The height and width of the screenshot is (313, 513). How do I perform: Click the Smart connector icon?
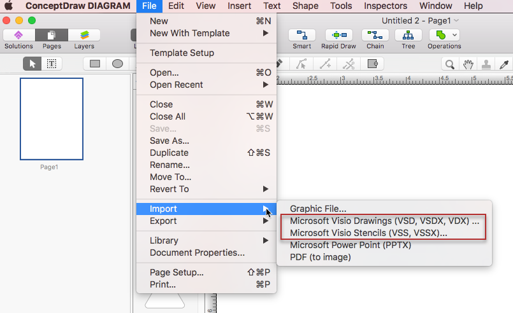301,35
